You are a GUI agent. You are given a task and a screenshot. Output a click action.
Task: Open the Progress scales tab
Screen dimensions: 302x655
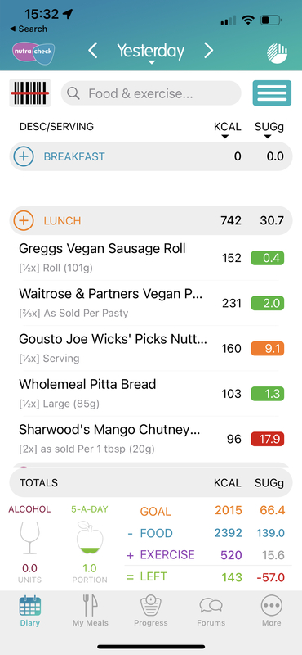(x=151, y=611)
